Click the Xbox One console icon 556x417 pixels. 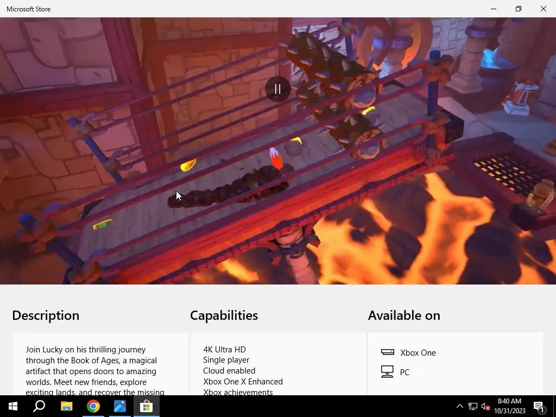coord(387,352)
